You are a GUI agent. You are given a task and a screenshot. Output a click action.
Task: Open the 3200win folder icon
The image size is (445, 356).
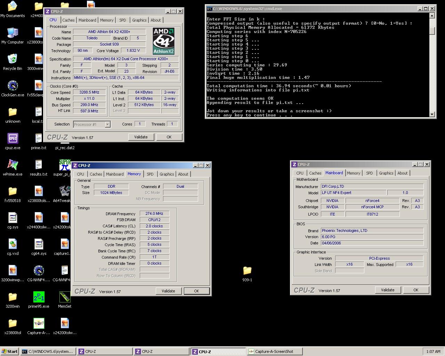tap(13, 300)
